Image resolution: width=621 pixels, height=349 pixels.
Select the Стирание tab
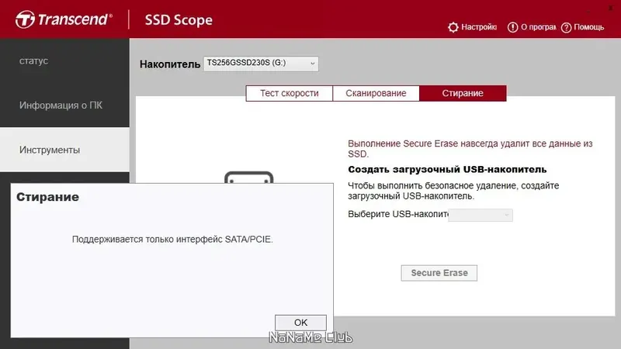coord(463,93)
